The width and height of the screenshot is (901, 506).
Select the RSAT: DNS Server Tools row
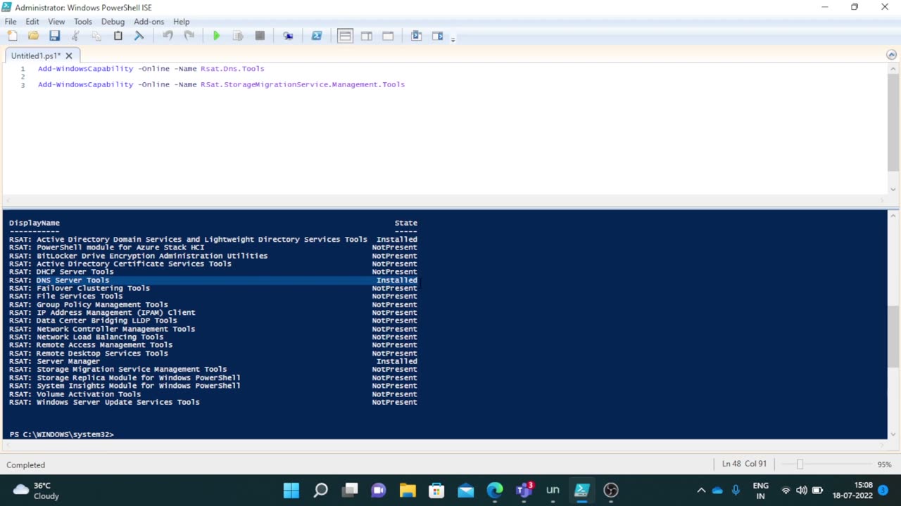coord(213,280)
